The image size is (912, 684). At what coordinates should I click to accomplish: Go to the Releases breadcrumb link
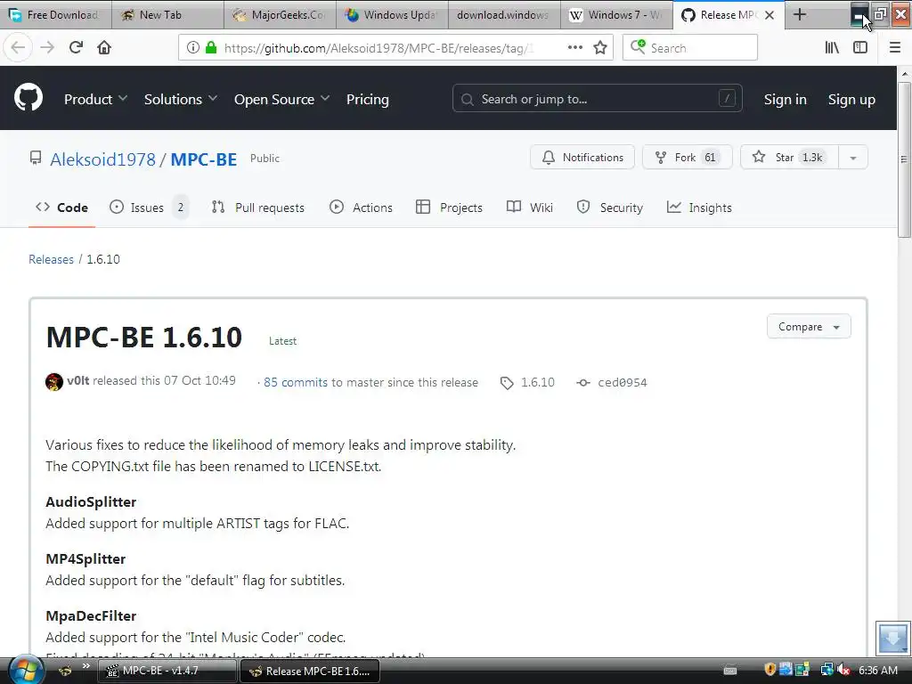[51, 259]
